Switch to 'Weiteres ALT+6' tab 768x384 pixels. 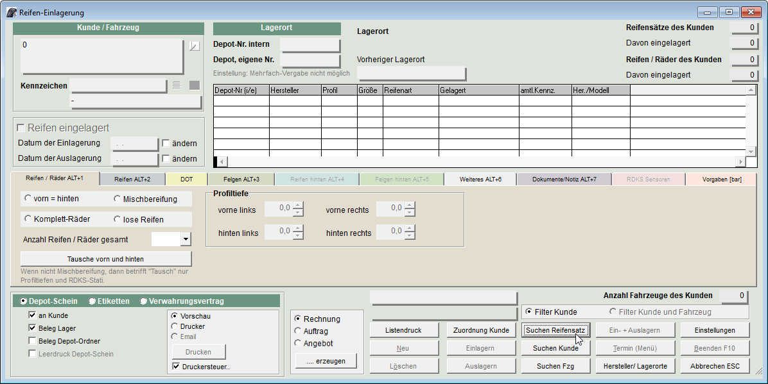pyautogui.click(x=480, y=179)
